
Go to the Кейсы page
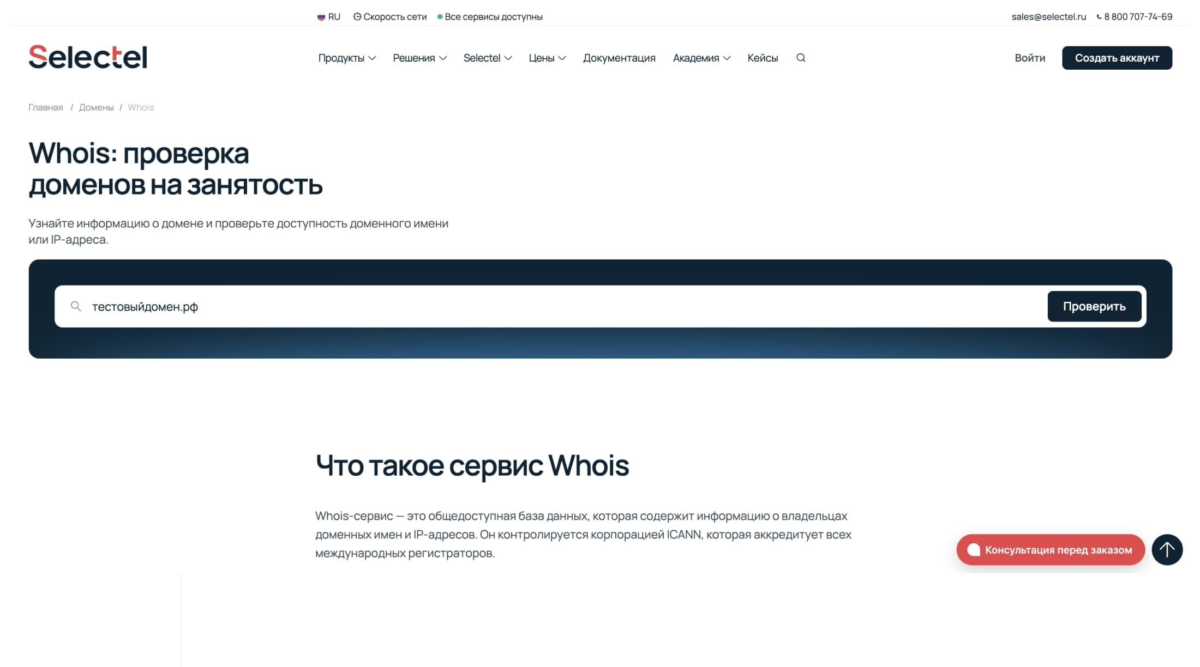click(x=762, y=58)
